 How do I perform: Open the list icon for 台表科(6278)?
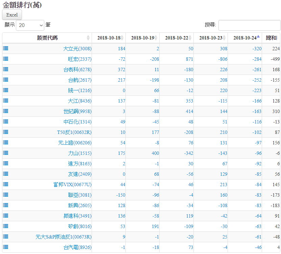click(x=5, y=69)
